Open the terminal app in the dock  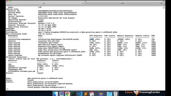(x=73, y=94)
